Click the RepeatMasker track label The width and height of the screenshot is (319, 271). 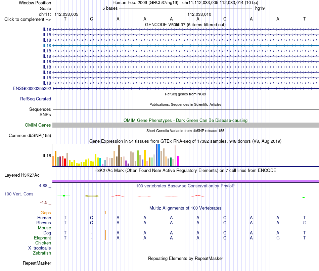37,263
